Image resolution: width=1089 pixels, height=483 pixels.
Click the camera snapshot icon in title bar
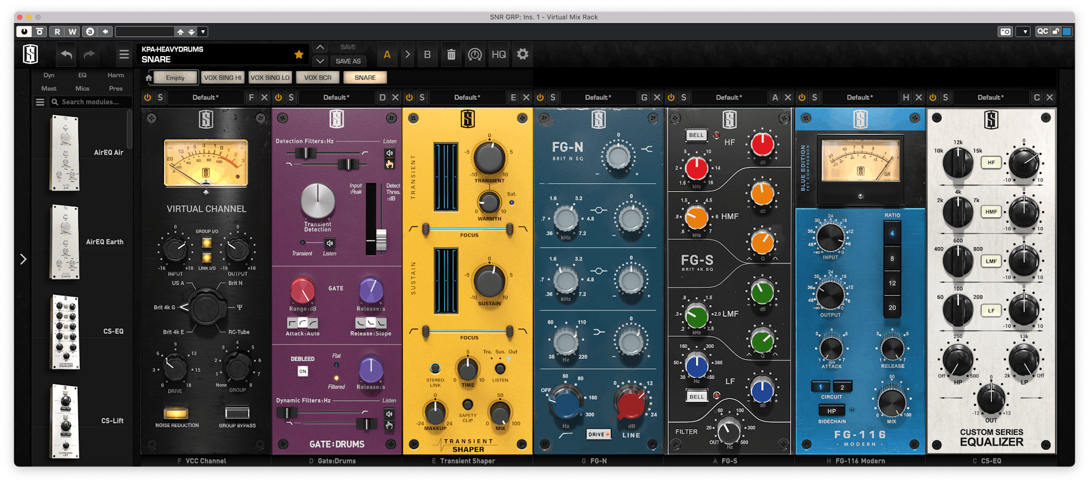click(1005, 32)
